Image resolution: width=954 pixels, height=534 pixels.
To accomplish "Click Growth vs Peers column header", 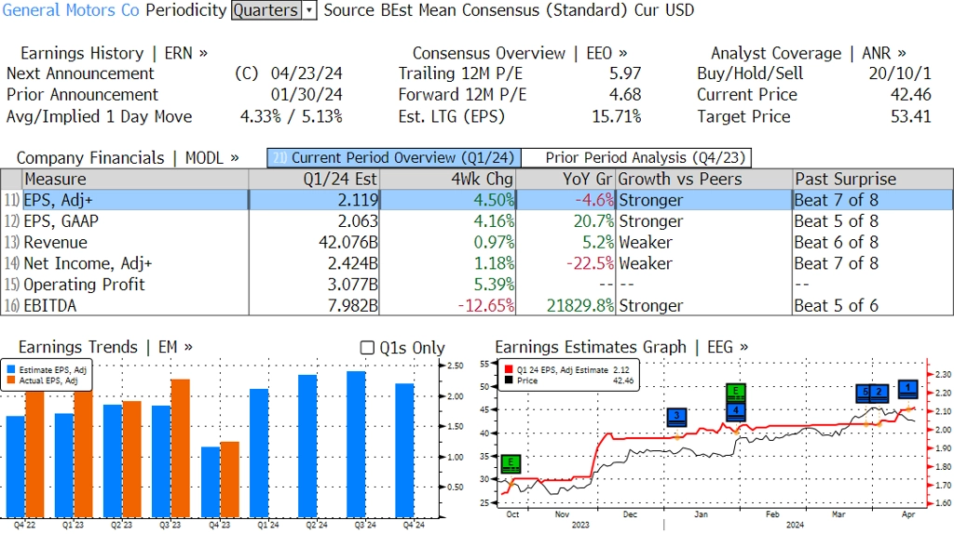I will pos(704,180).
